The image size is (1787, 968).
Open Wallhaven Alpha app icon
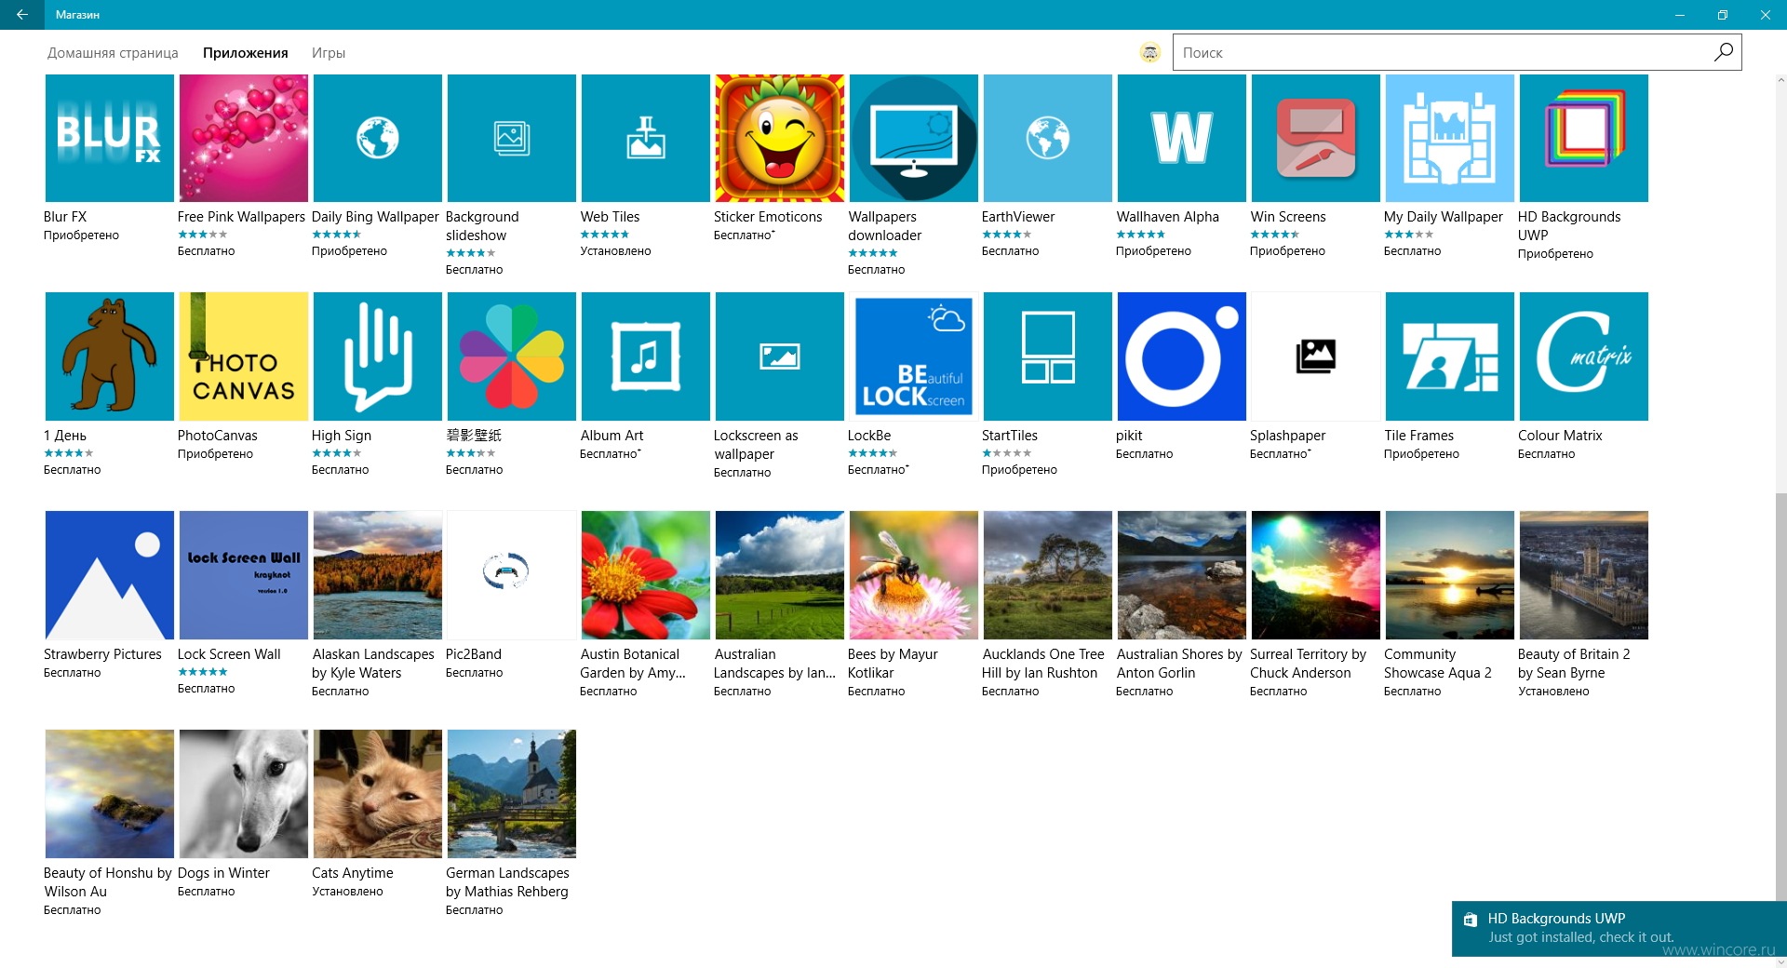point(1182,138)
